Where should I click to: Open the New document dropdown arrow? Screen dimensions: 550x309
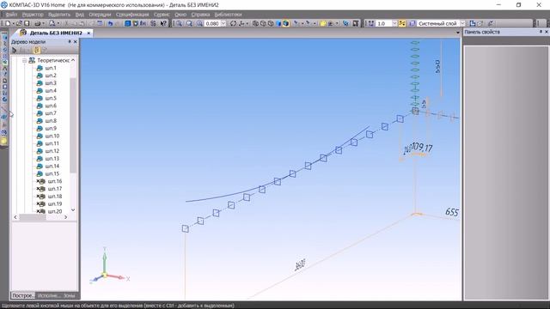(x=13, y=23)
